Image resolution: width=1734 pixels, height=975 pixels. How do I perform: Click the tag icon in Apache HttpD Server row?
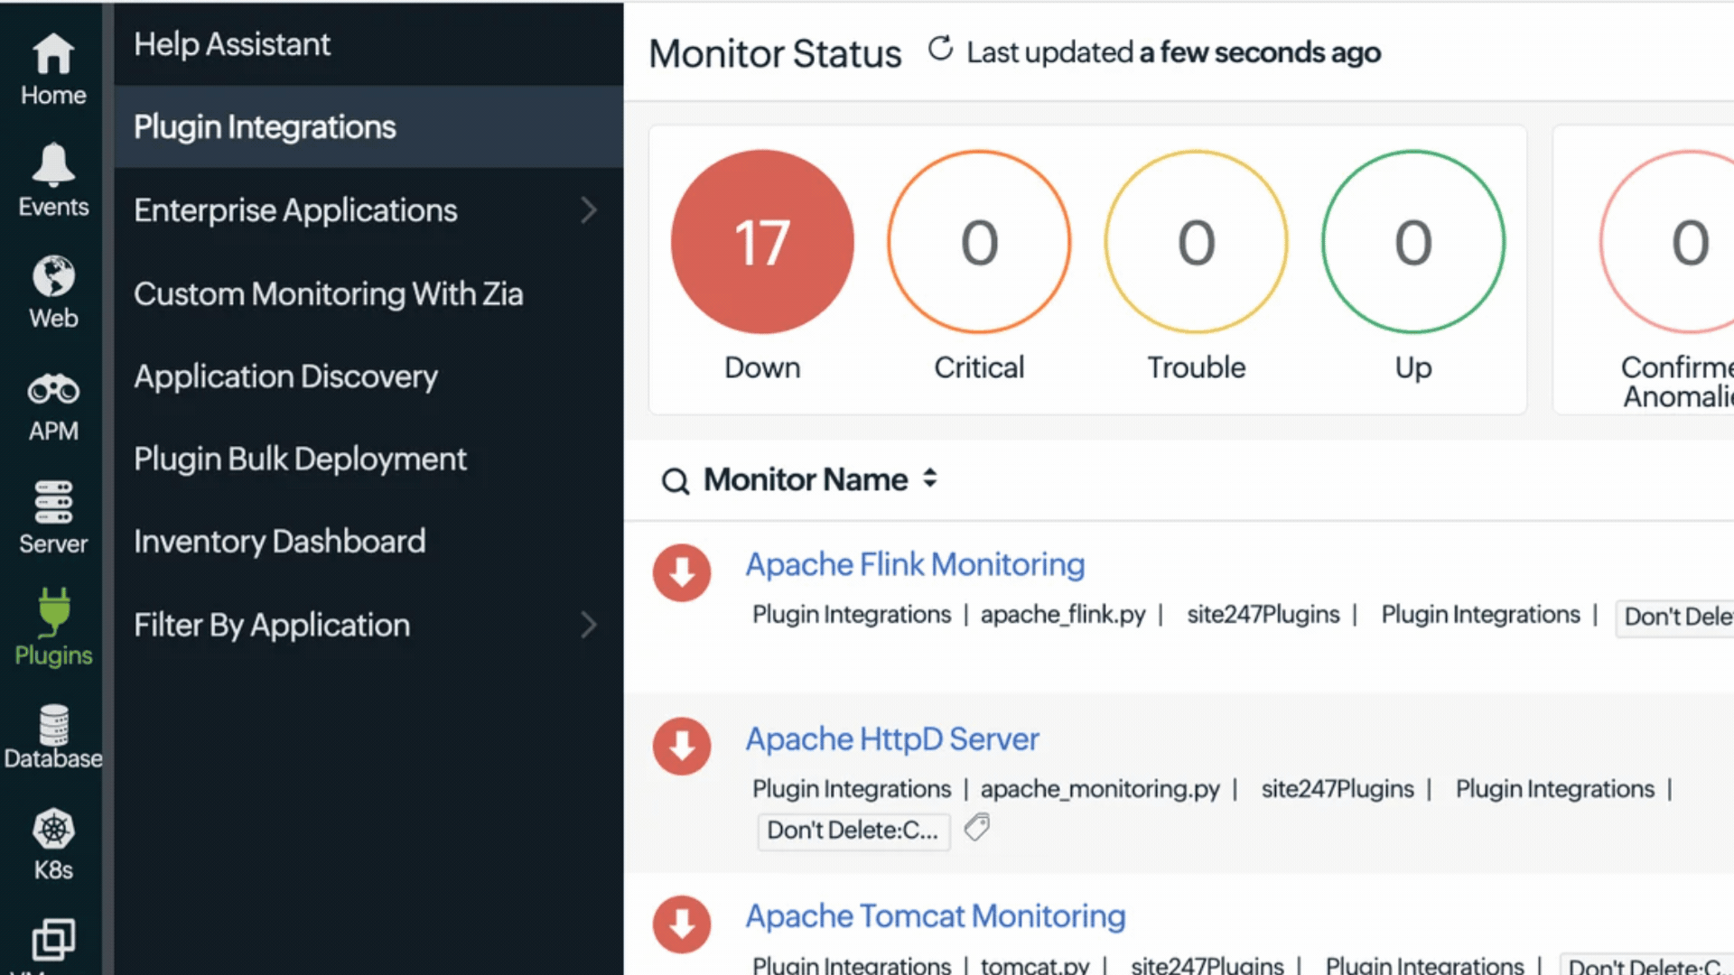[x=977, y=827]
